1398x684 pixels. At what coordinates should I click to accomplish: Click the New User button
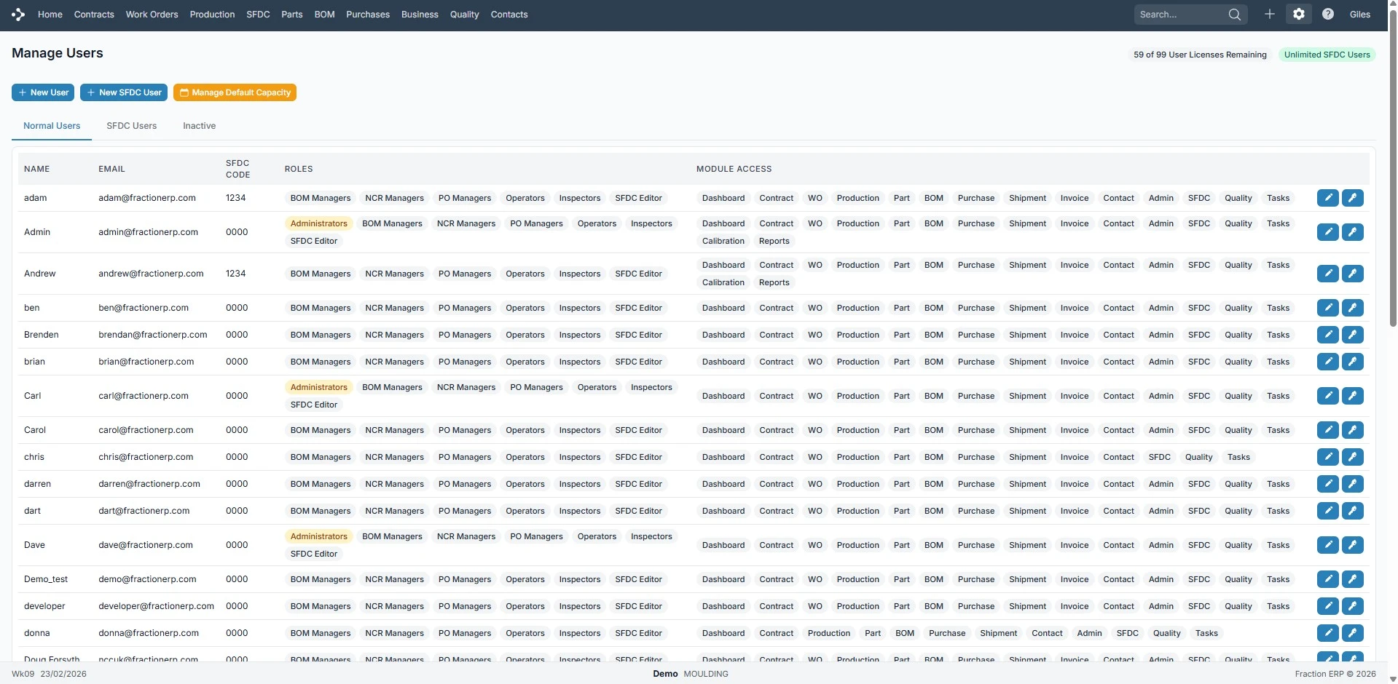tap(42, 92)
